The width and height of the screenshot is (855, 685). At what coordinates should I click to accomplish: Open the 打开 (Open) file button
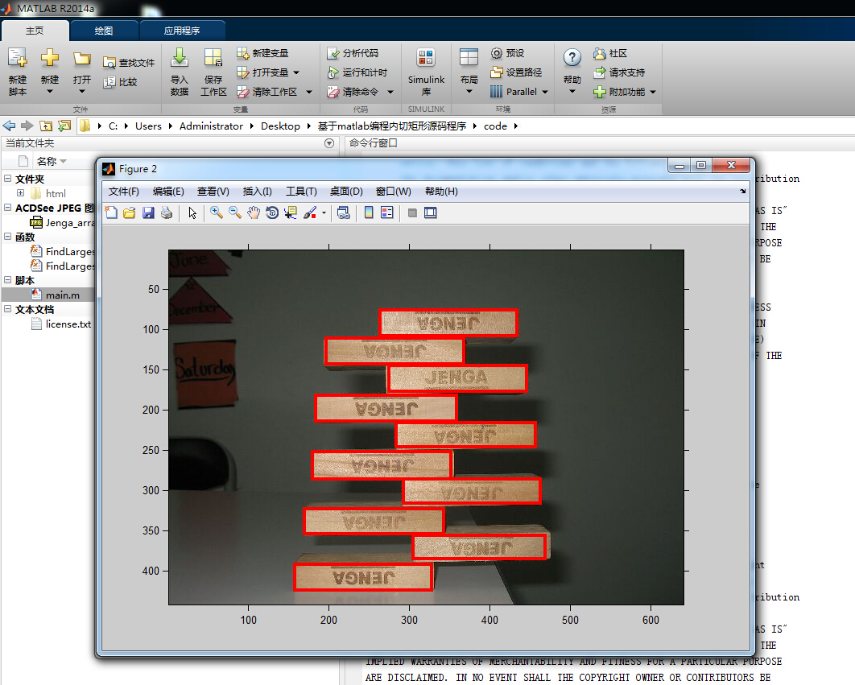(82, 72)
